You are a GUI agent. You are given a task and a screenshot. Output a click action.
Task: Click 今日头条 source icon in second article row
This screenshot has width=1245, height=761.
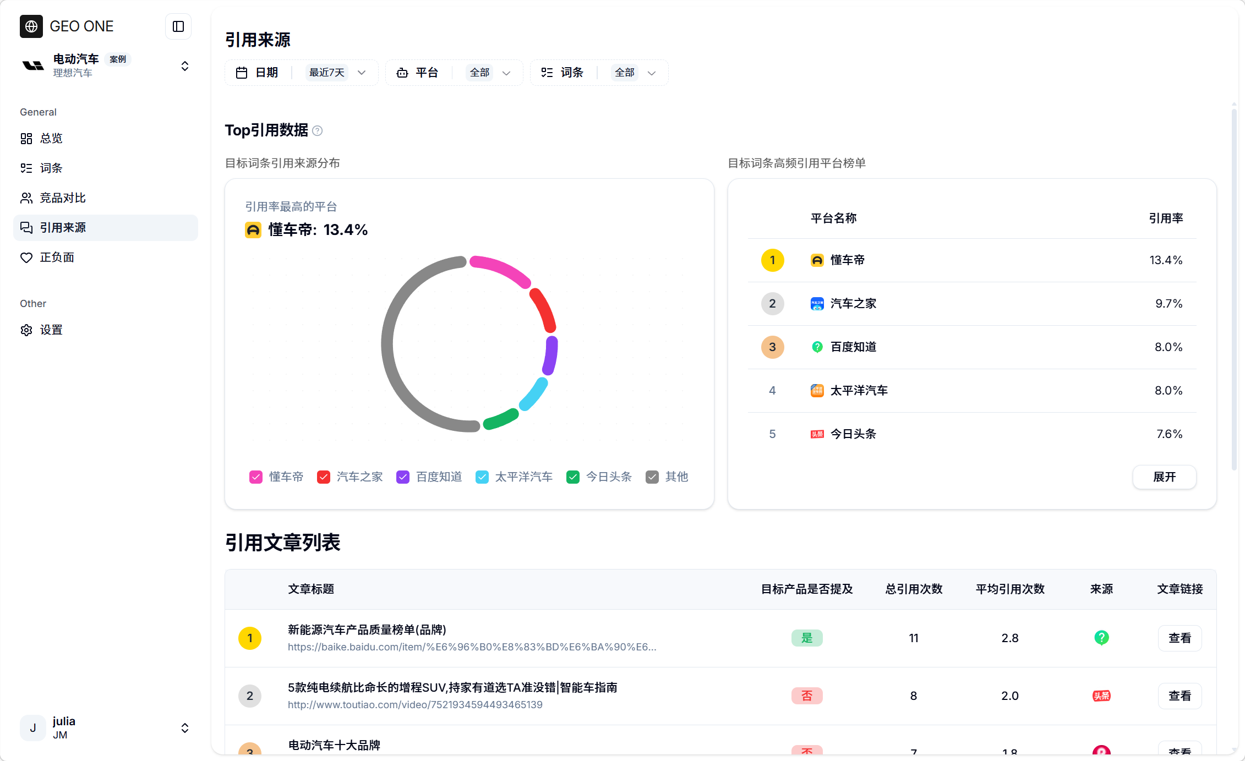(1101, 696)
